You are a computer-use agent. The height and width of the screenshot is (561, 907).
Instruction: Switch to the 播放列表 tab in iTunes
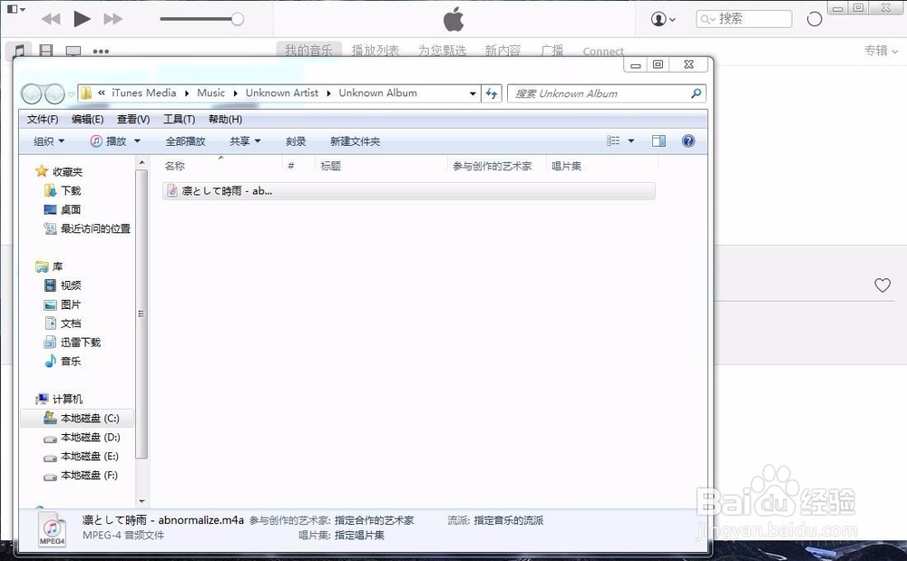[375, 51]
